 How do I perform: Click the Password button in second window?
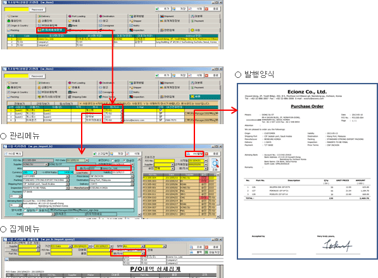click(37, 76)
